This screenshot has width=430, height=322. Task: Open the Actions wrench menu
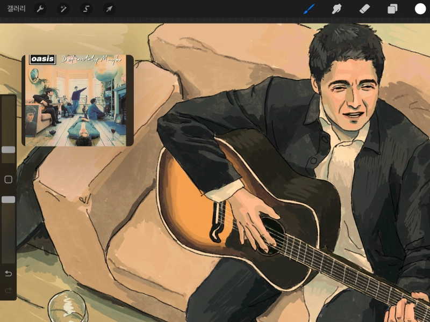40,9
